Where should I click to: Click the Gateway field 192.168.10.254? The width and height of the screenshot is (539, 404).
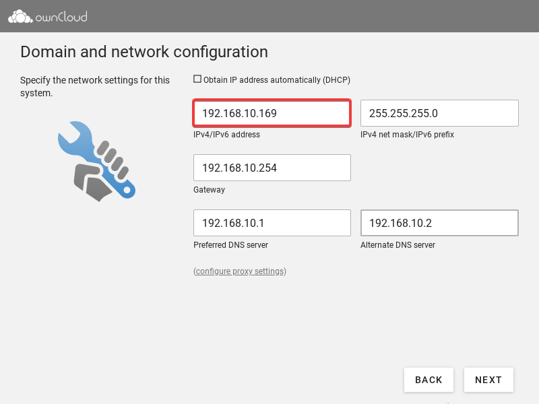tap(272, 168)
